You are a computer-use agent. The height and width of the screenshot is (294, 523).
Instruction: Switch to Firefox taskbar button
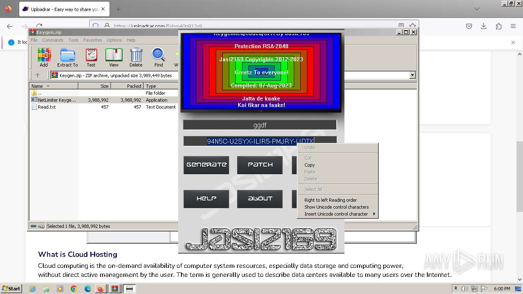pyautogui.click(x=101, y=289)
